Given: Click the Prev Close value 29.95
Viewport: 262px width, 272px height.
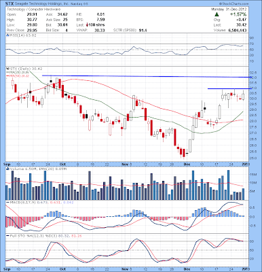Looking at the screenshot, I should pos(33,30).
